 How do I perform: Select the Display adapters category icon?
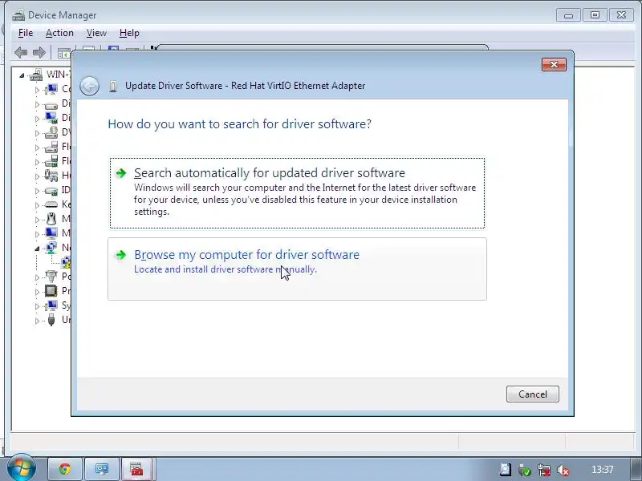[x=51, y=118]
